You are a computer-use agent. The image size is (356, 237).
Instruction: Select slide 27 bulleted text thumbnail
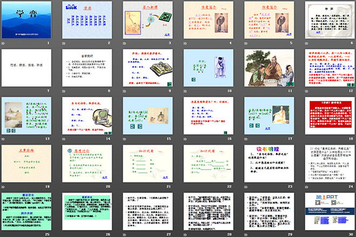[148, 212]
